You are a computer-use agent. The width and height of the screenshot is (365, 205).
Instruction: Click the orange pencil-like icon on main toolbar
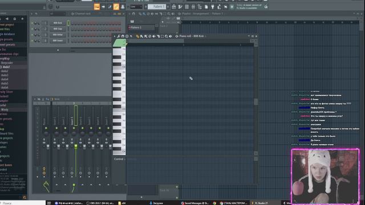point(116,7)
